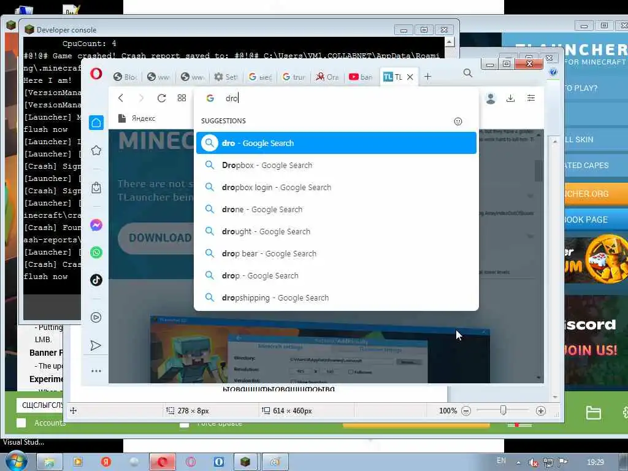Click TLauncher INSTALL SKIN button
This screenshot has width=628, height=471.
(x=596, y=139)
